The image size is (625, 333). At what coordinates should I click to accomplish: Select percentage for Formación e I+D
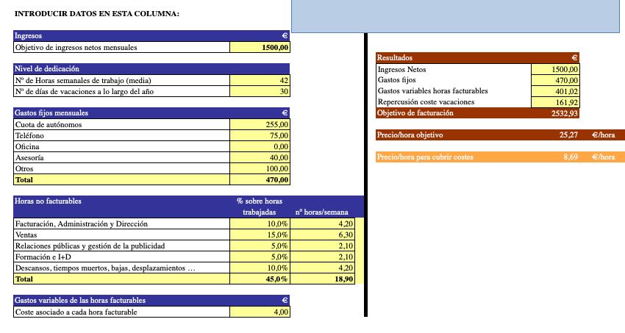point(260,257)
